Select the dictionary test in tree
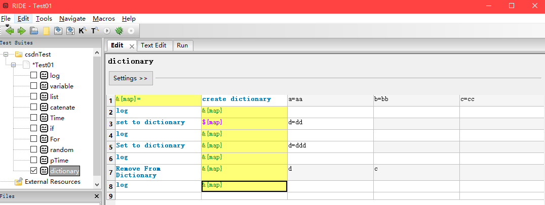The image size is (545, 205). click(65, 171)
